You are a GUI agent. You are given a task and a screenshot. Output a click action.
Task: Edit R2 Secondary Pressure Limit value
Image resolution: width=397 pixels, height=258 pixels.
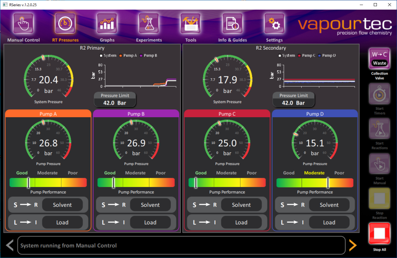[x=293, y=103]
